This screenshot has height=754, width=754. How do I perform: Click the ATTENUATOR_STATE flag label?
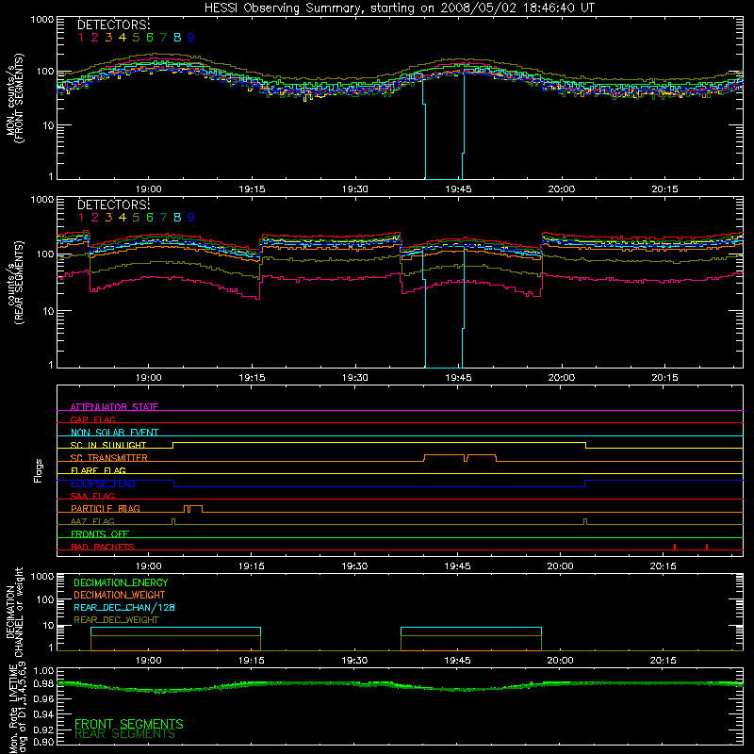tap(114, 407)
